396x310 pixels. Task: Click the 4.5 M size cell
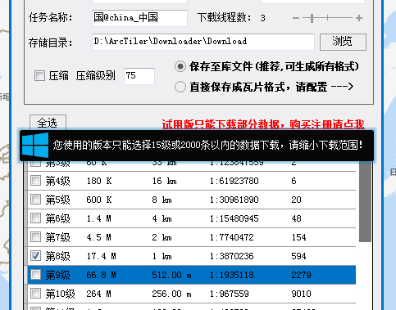(98, 237)
